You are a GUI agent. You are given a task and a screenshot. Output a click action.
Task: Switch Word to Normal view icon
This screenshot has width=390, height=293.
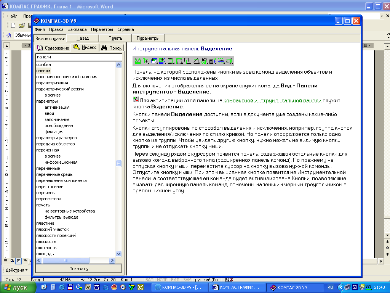6,261
